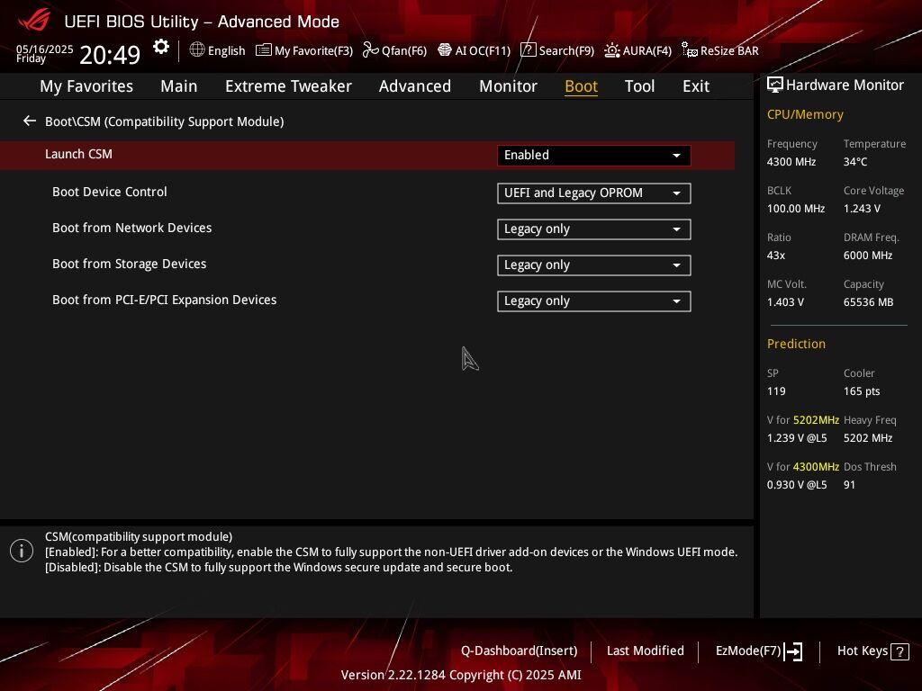922x691 pixels.
Task: Open the Advanced tab
Action: [415, 86]
